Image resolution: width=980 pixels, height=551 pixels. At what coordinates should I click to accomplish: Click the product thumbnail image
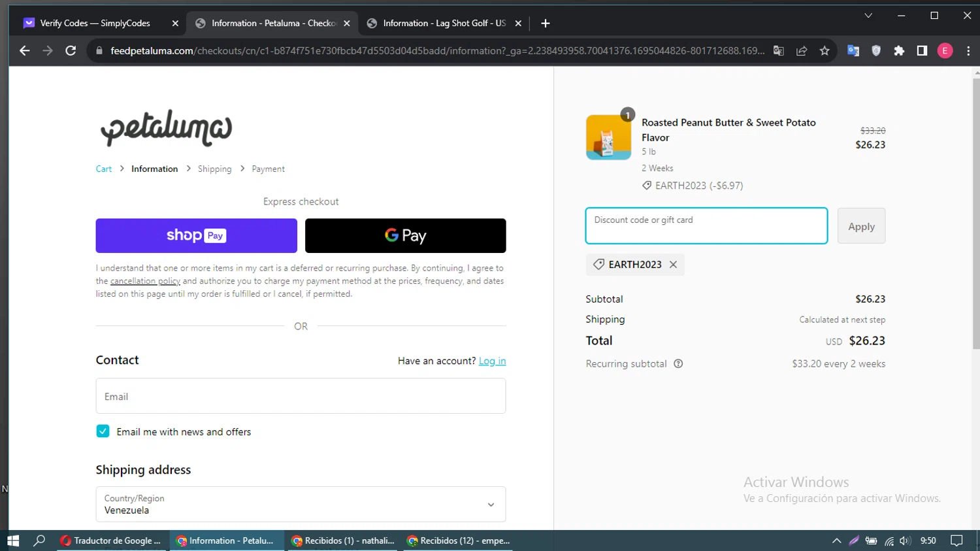click(608, 137)
